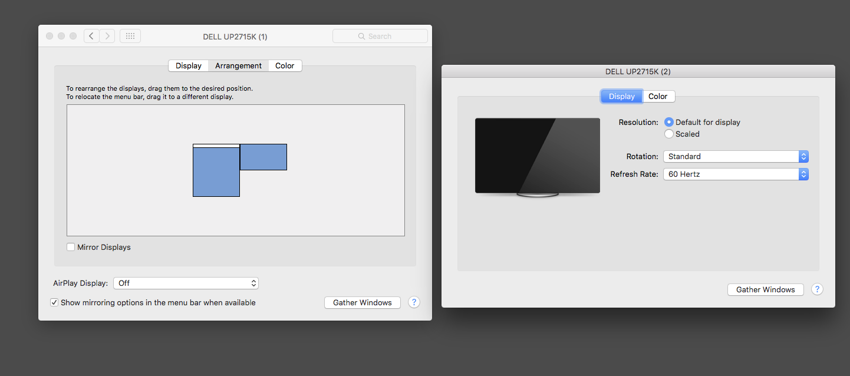
Task: Select the Arrangement tab
Action: coord(238,65)
